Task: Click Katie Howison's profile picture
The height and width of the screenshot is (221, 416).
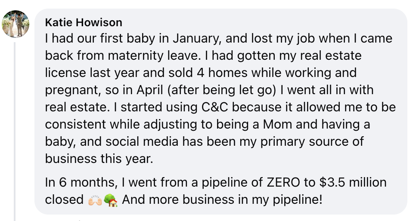Action: 16,24
